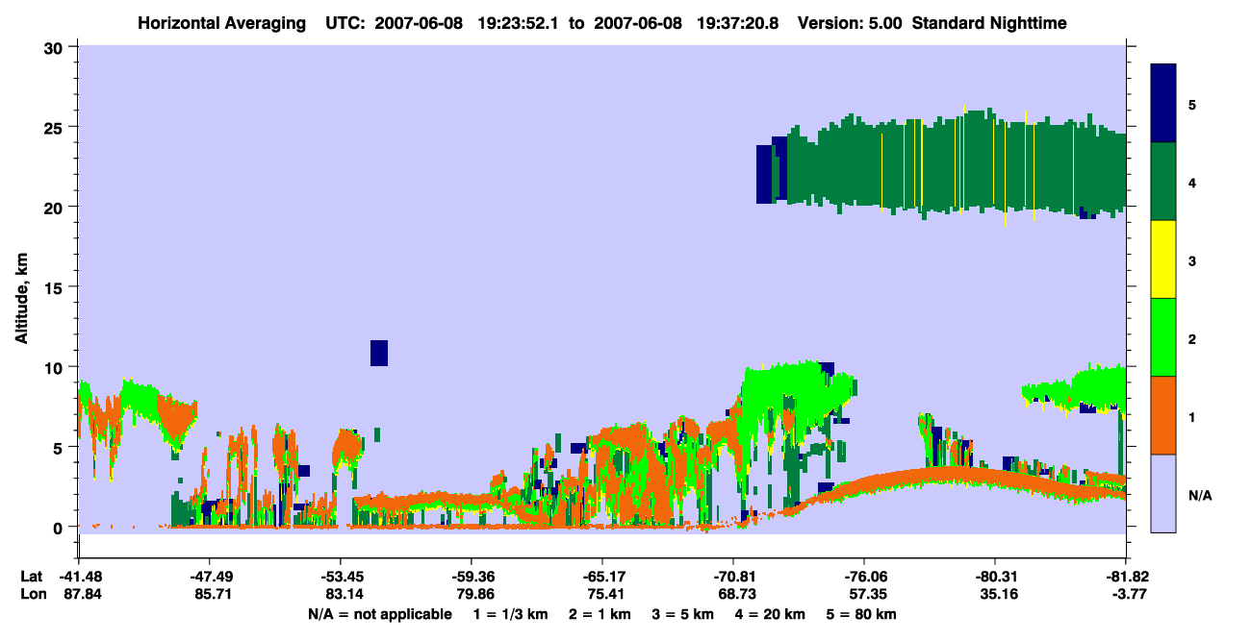
Task: Click the y-axis tick label 25
Action: pos(54,127)
